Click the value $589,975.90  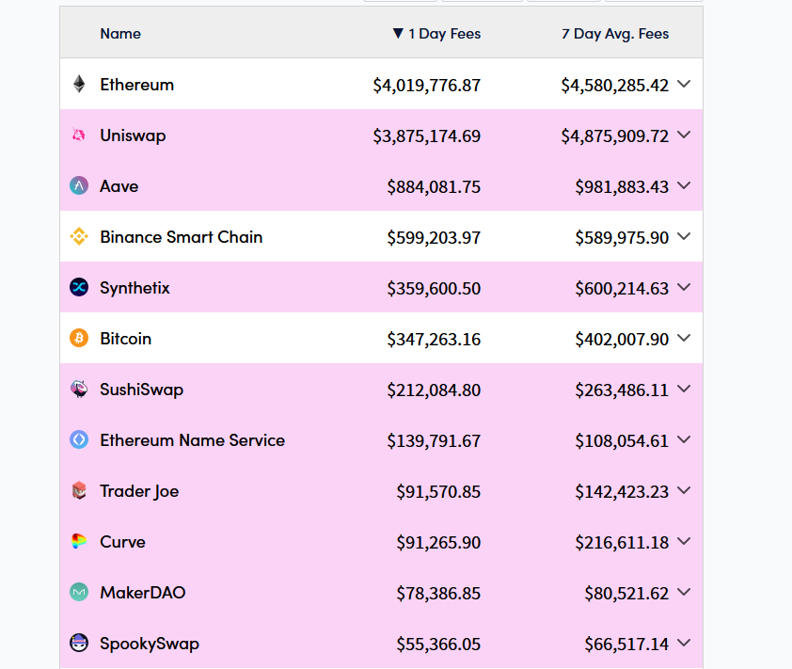coord(623,237)
